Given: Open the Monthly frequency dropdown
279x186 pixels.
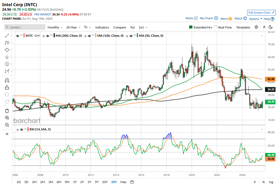Looking at the screenshot, I should tap(55, 27).
